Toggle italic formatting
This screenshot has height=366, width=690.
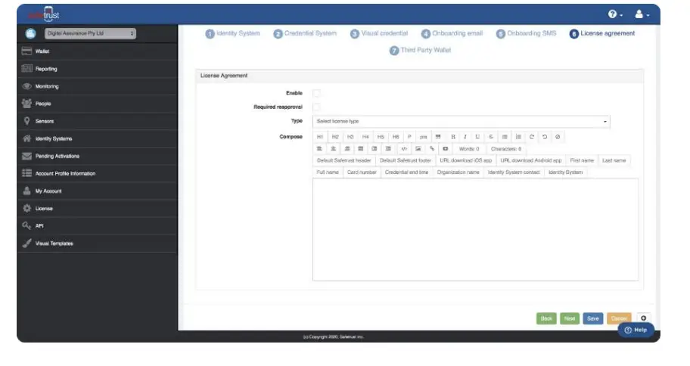point(465,137)
